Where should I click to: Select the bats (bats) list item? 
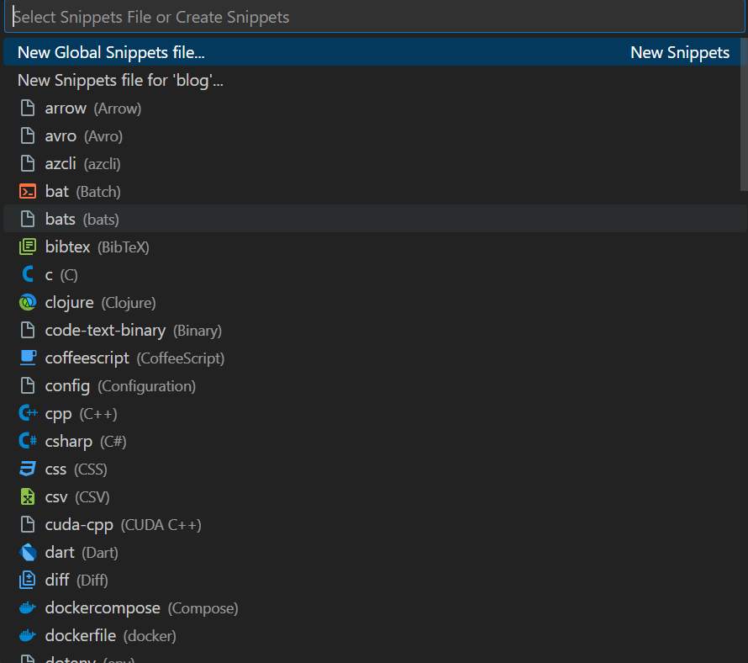(372, 219)
